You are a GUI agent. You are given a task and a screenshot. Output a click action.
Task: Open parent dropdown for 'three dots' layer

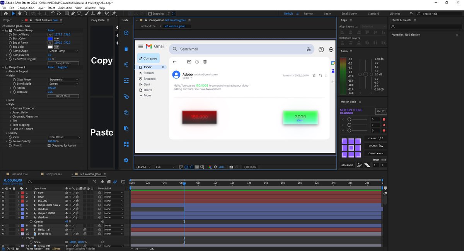tap(114, 234)
